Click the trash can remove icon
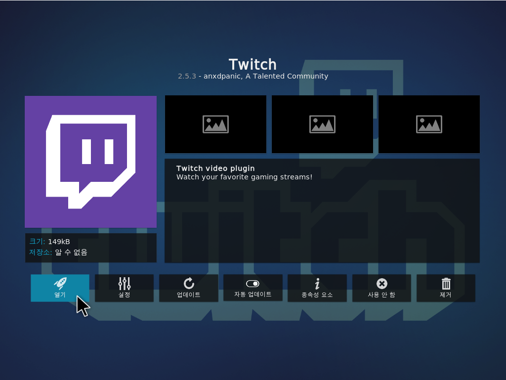The image size is (506, 380). (446, 283)
